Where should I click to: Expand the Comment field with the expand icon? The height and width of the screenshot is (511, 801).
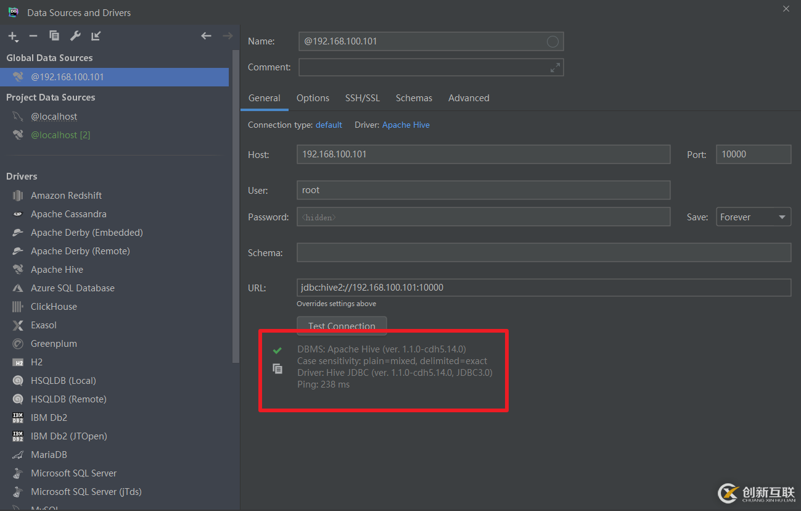click(555, 67)
